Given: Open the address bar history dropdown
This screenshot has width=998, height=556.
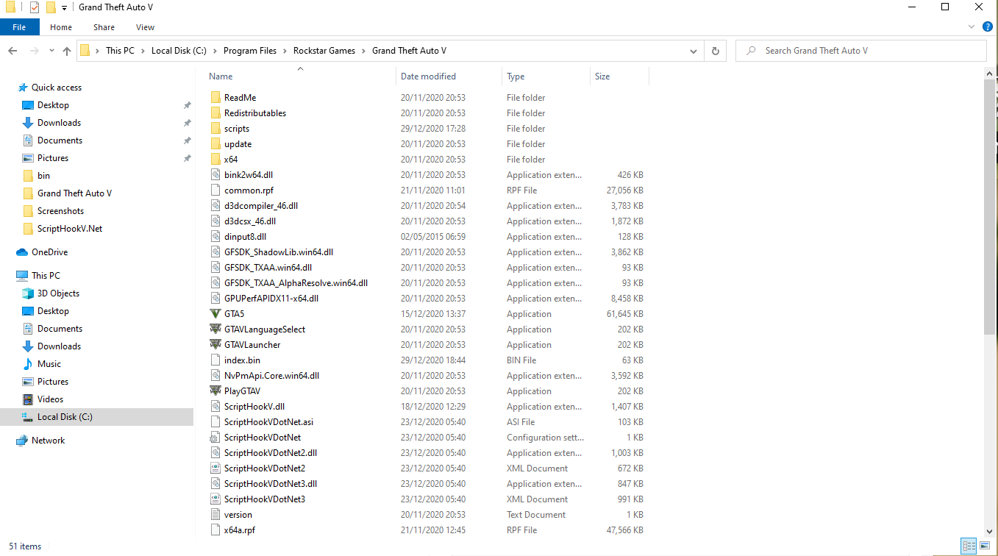Looking at the screenshot, I should pos(693,51).
